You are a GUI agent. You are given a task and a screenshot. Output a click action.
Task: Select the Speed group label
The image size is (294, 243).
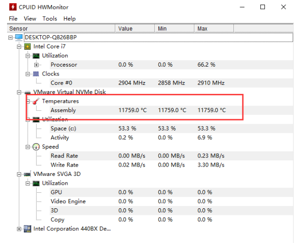tap(50, 147)
